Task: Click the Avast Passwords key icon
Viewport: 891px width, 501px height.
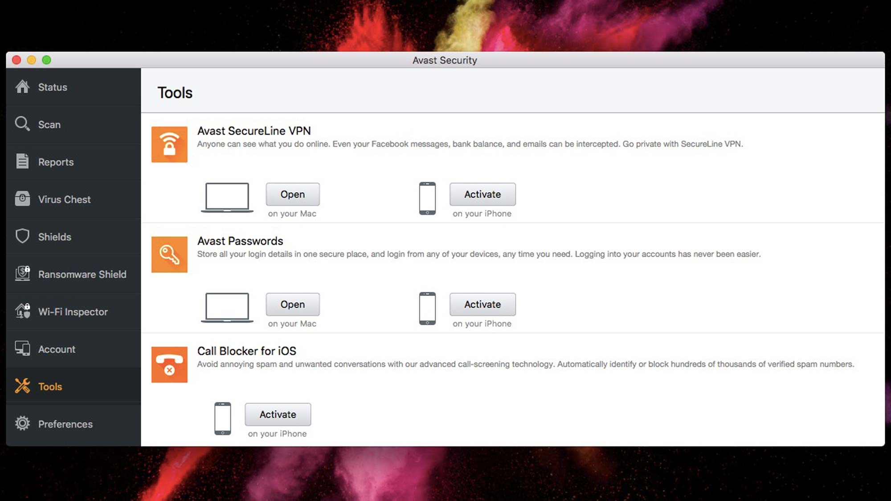Action: tap(169, 255)
